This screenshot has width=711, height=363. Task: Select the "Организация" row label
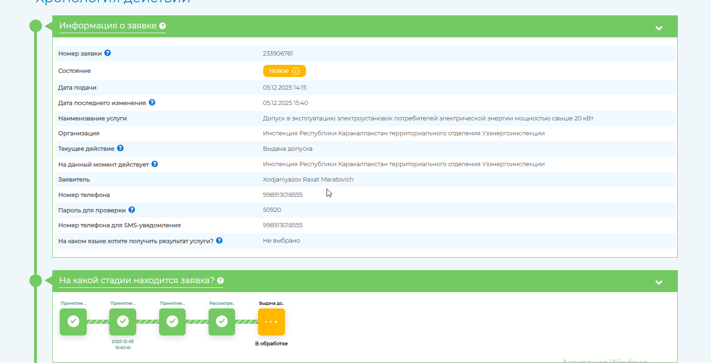79,133
